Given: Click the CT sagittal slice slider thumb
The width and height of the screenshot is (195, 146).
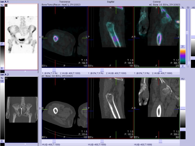Looking at the screenshot, I should tap(102, 141).
